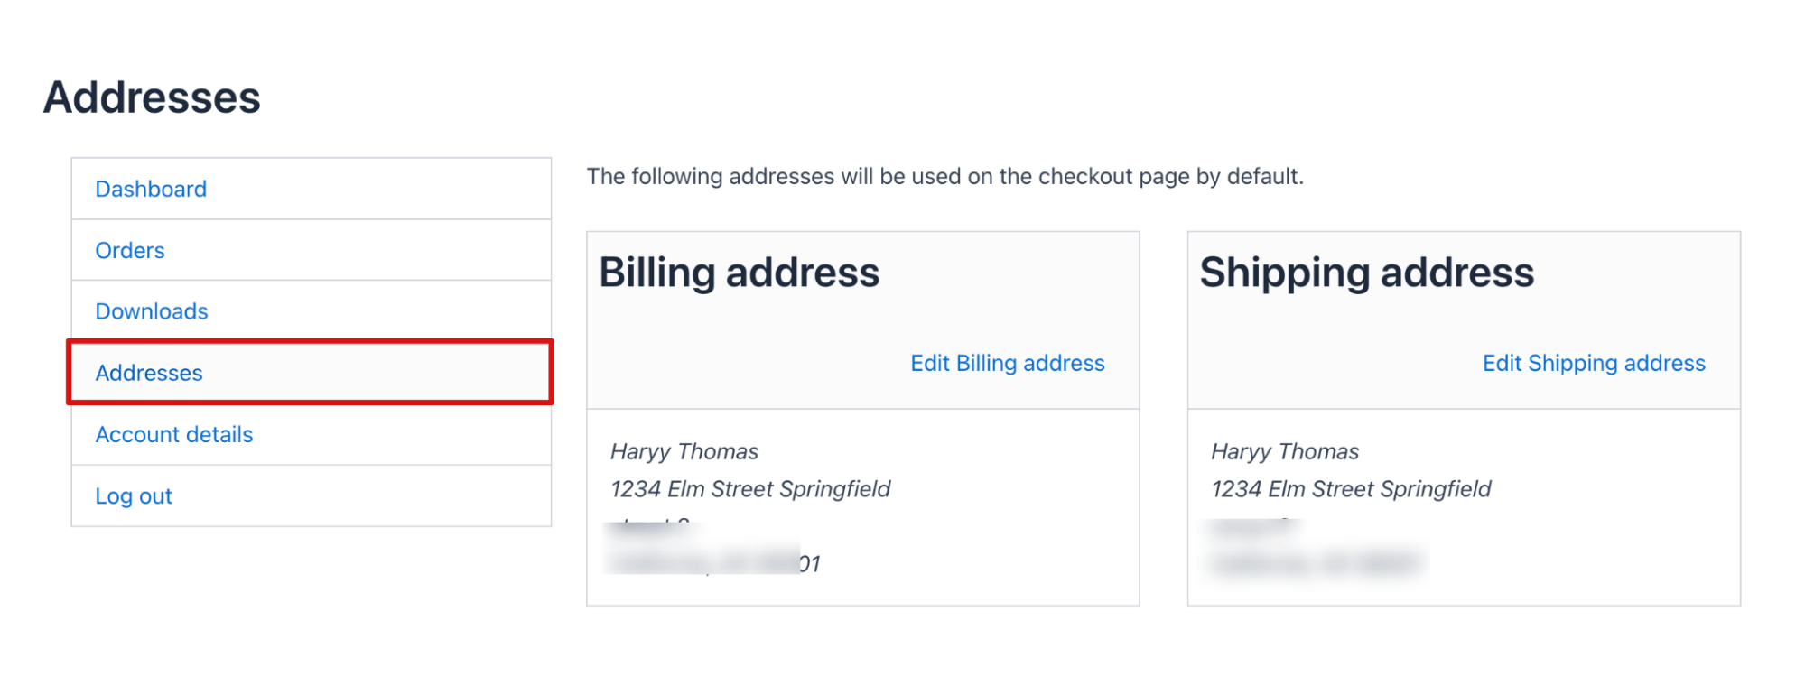
Task: Click 1234 Elm Street in the billing address
Action: 749,489
